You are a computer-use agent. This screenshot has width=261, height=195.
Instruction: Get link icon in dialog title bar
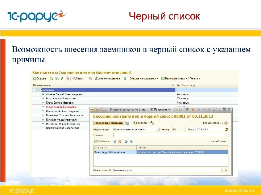[x=175, y=110]
